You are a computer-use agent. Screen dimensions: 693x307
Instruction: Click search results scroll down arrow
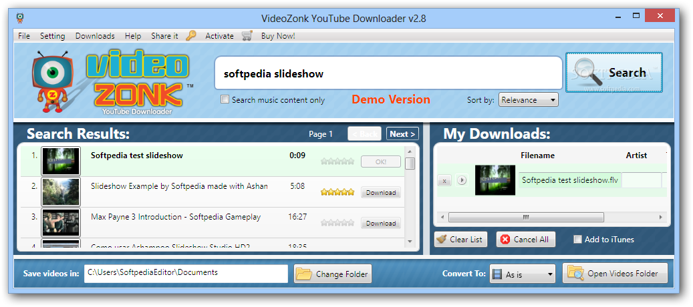click(x=410, y=242)
